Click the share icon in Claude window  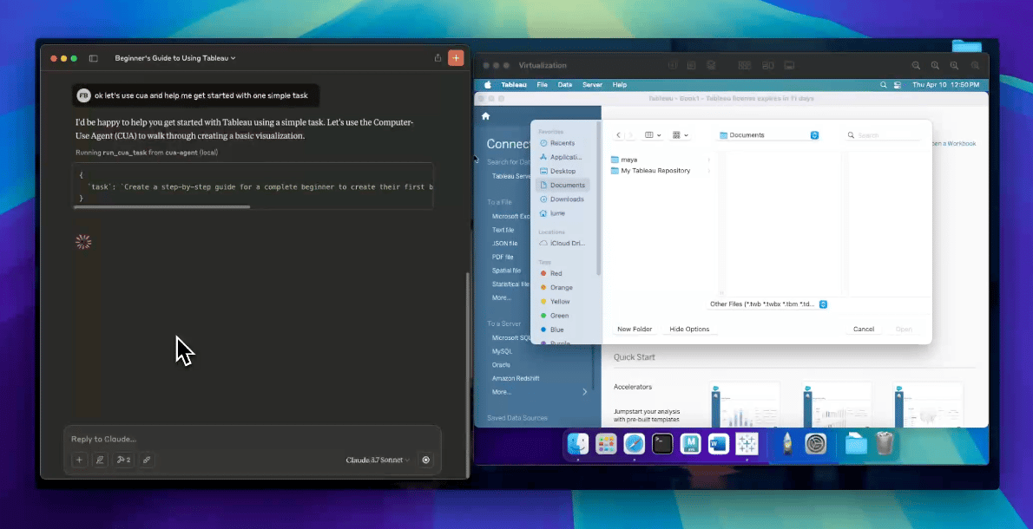tap(438, 58)
